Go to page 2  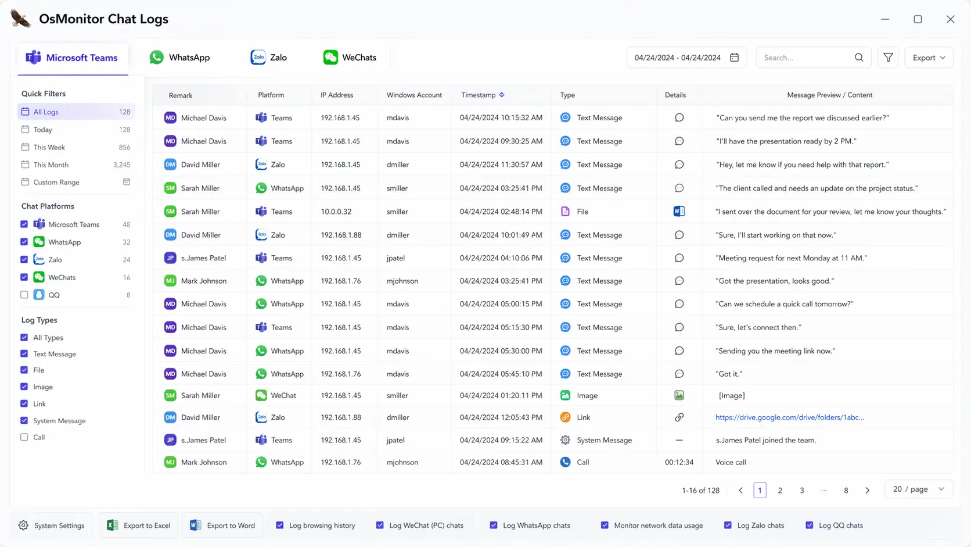pyautogui.click(x=780, y=491)
